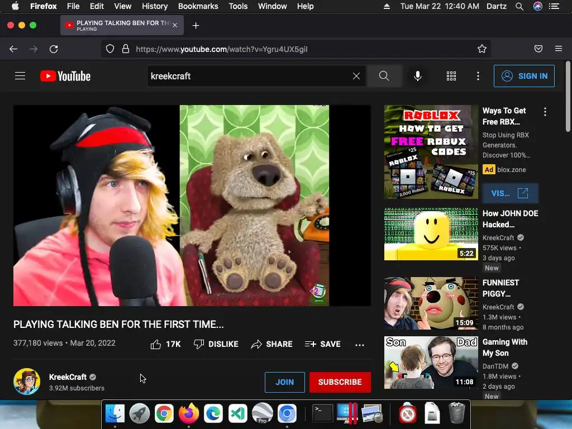Open Firefox application menu
The width and height of the screenshot is (572, 429).
point(559,49)
